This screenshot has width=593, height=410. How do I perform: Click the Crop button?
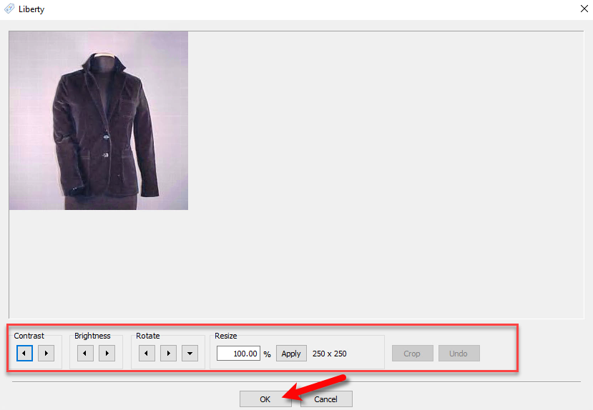(x=412, y=354)
